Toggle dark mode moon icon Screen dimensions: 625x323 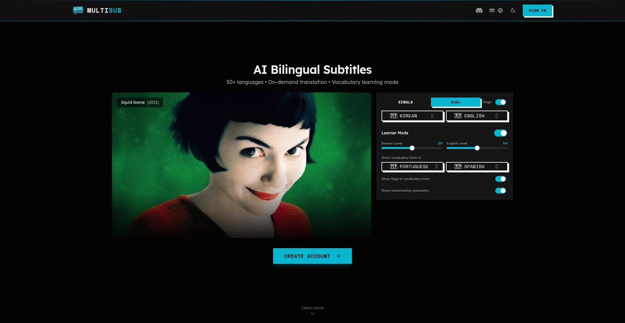click(x=513, y=10)
